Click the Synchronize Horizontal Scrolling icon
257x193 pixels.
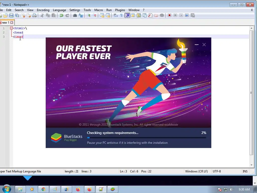pos(108,15)
